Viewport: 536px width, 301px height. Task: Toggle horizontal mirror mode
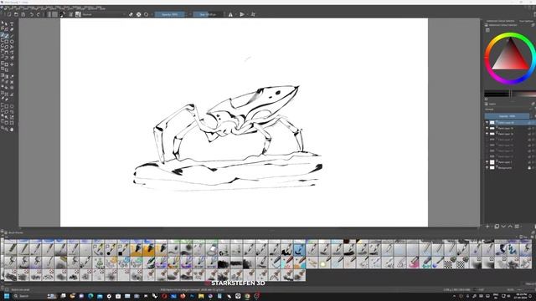pyautogui.click(x=231, y=14)
